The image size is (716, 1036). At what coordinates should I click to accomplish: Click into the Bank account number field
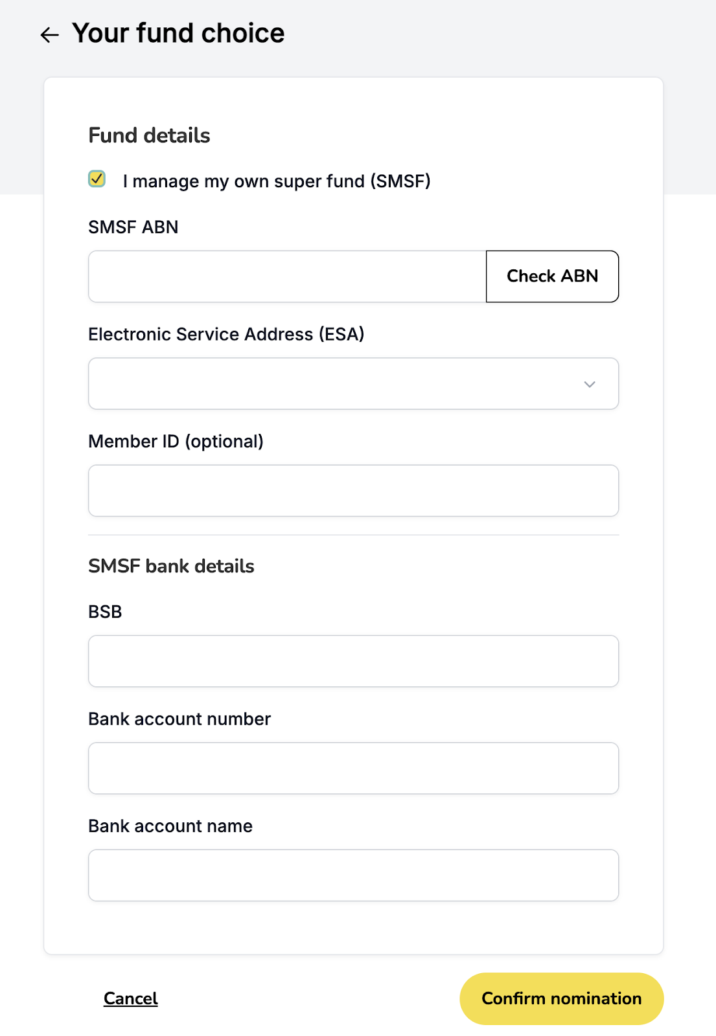(x=354, y=768)
